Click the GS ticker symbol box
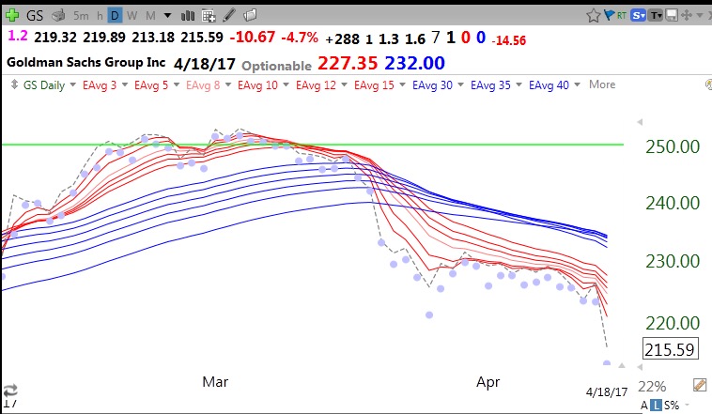The height and width of the screenshot is (414, 712). (x=35, y=16)
